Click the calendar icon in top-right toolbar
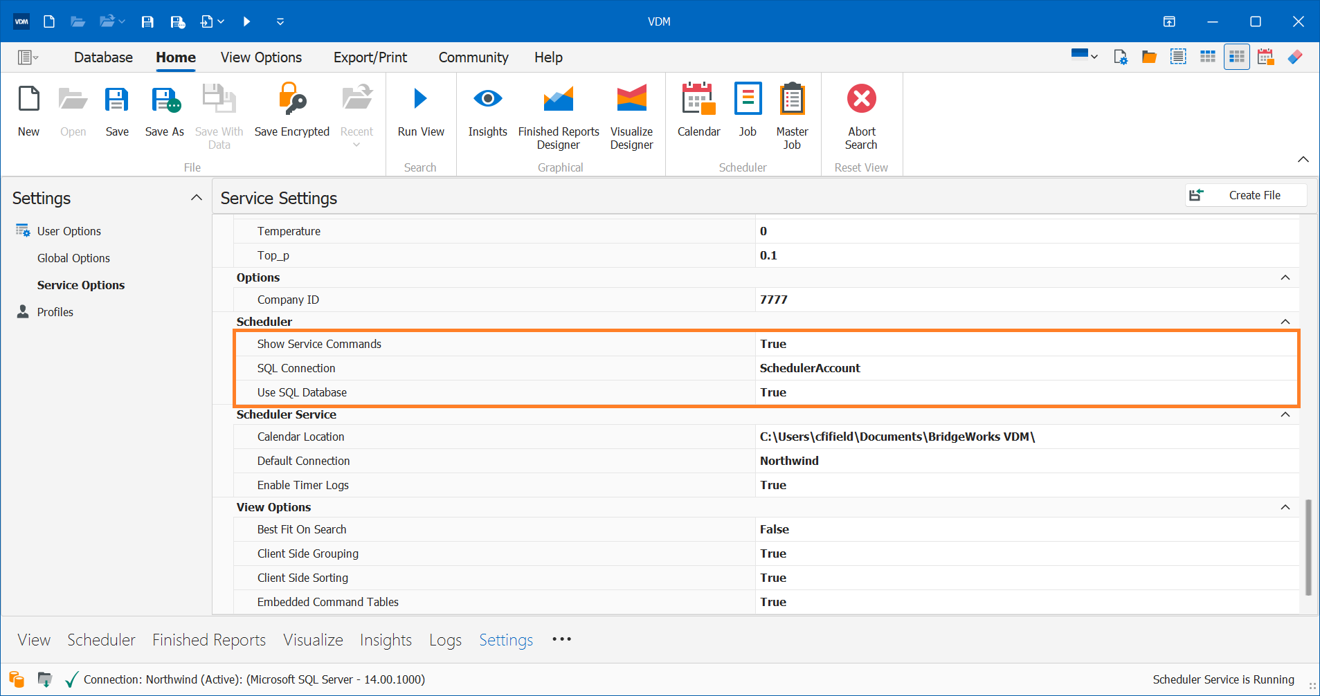The image size is (1320, 696). tap(1266, 57)
